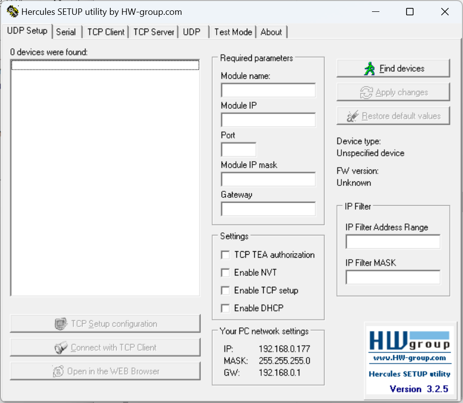Click the MASK value 255.255.255.0

point(284,361)
